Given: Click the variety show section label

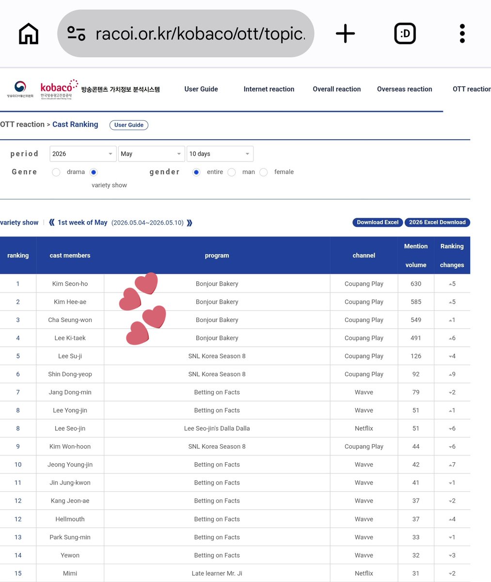Looking at the screenshot, I should point(19,223).
